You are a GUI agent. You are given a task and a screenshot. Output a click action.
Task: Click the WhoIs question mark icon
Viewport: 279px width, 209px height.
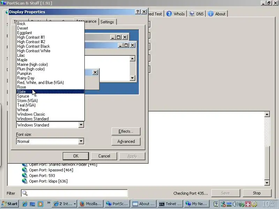tap(169, 14)
